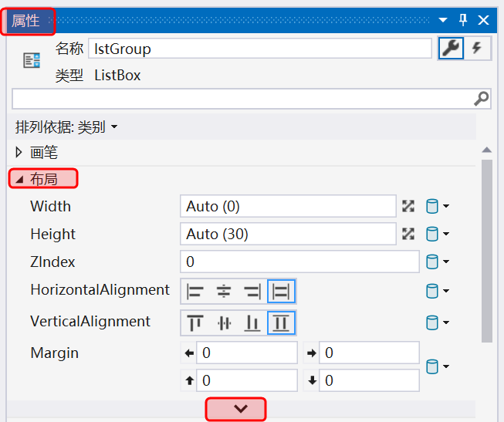Click the ListBox element type icon
The width and height of the screenshot is (504, 422).
[32, 61]
